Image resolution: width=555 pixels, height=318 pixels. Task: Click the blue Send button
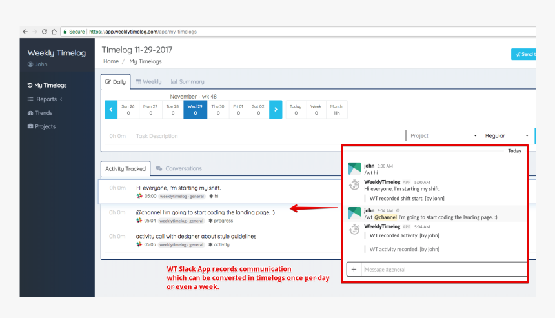pyautogui.click(x=523, y=54)
